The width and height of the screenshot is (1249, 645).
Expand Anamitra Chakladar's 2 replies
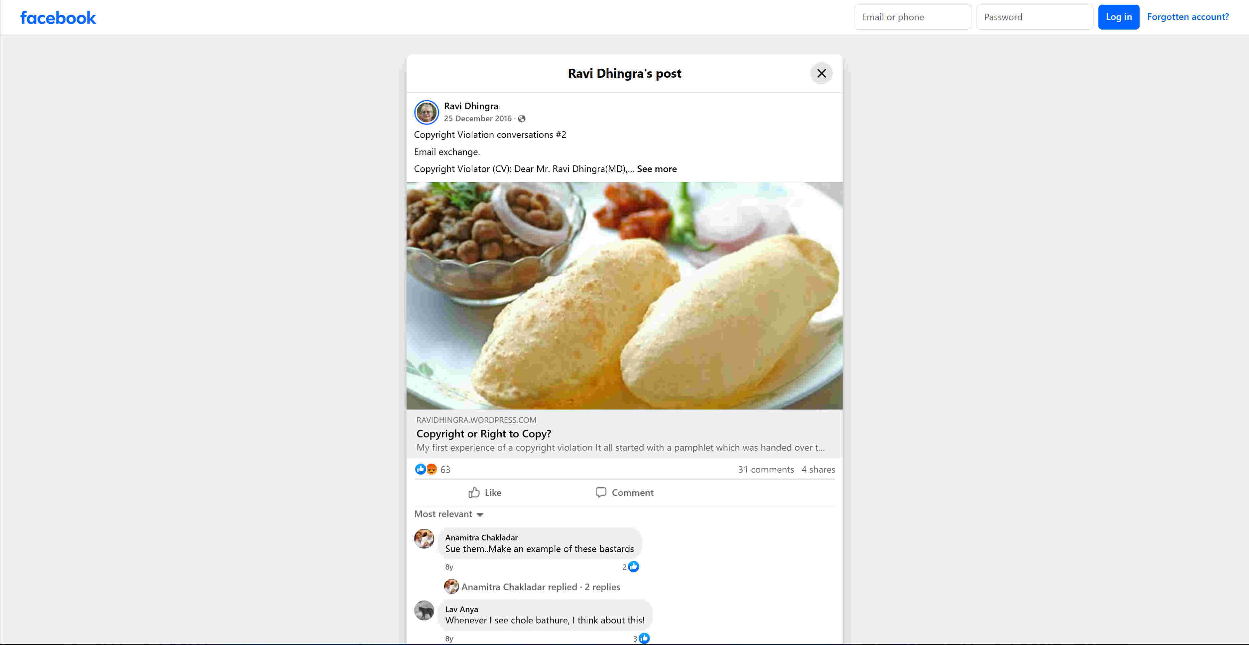tap(540, 587)
